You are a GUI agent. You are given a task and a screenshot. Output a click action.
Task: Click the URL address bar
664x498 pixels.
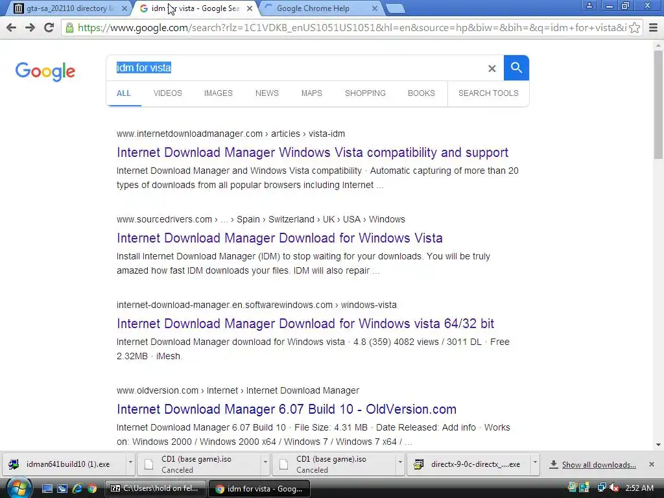tap(351, 28)
